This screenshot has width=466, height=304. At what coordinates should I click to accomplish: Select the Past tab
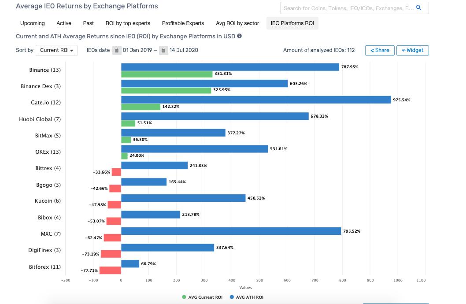[x=88, y=23]
